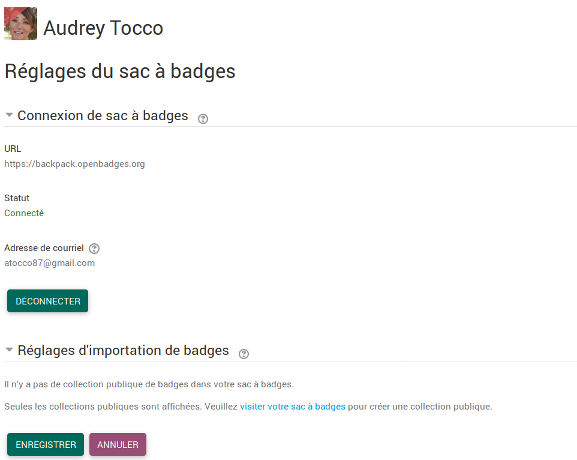Click the atocco87@gmail.com email address
Screen dimensions: 577x460
(49, 263)
